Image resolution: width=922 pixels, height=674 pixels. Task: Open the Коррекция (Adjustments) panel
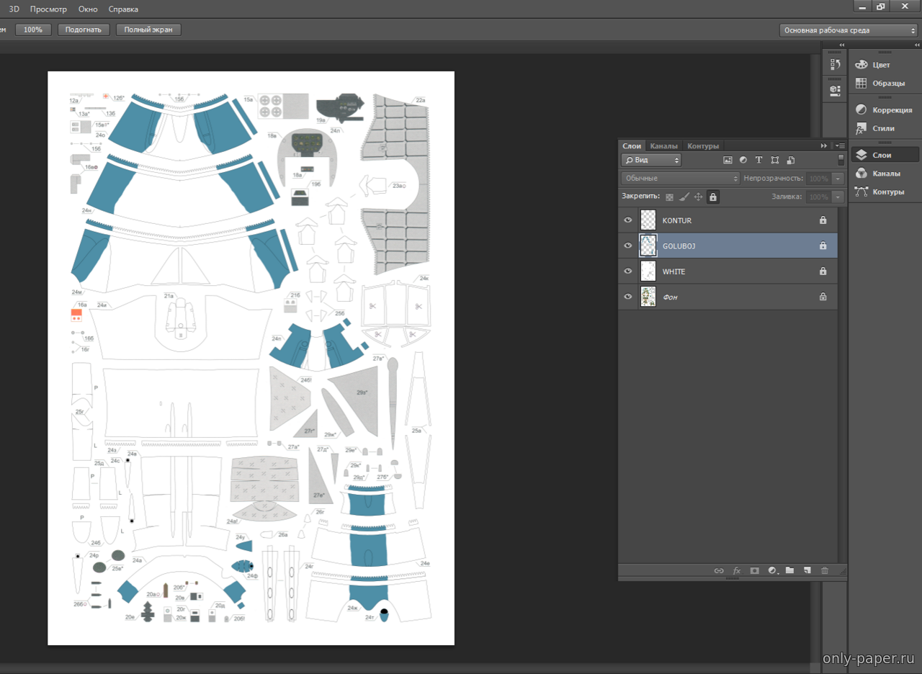coord(883,110)
